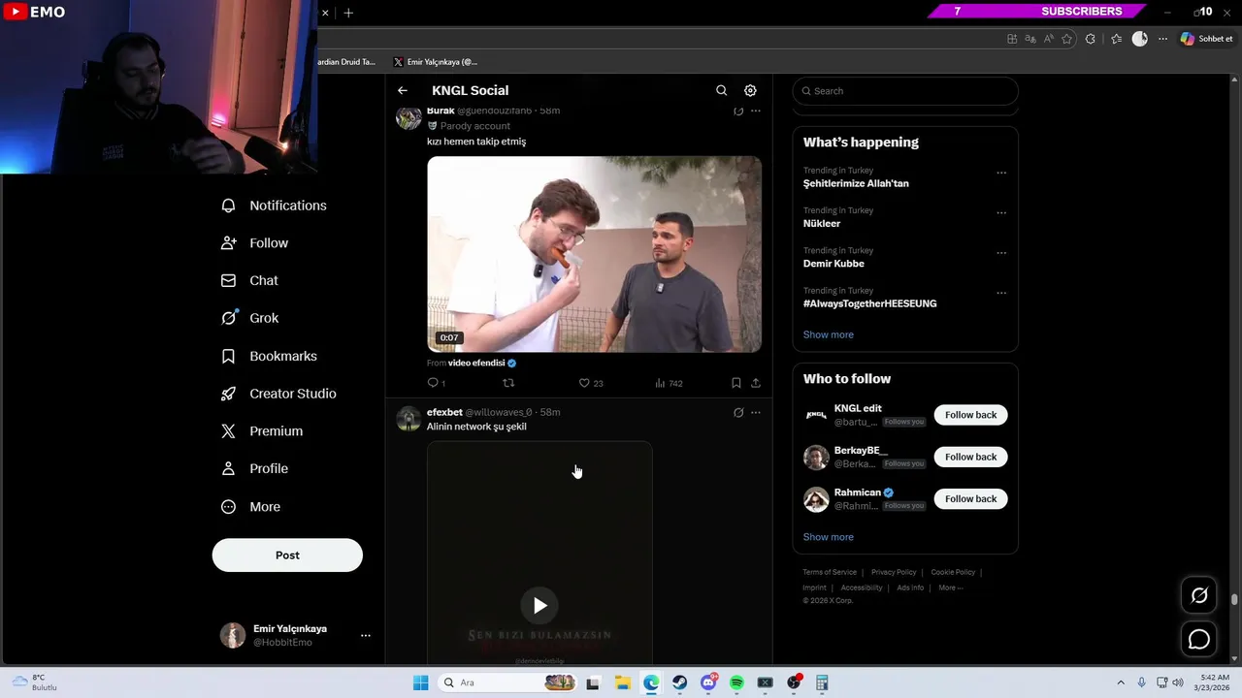Open Emir Yalçınkaya account avatar
This screenshot has height=698, width=1242.
point(233,636)
